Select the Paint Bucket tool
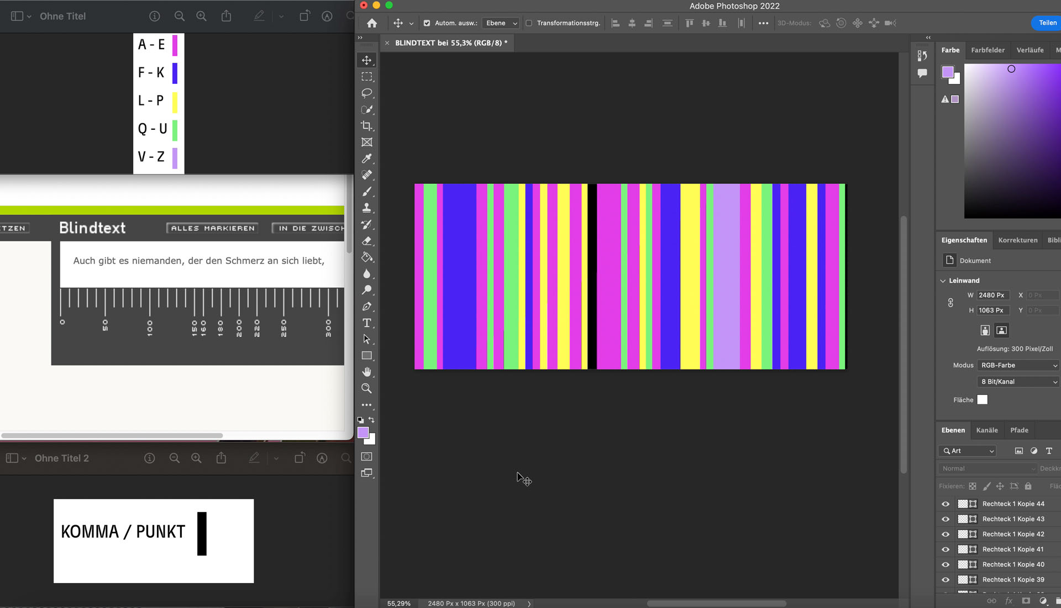Screen dimensions: 1061x608 [x=366, y=257]
